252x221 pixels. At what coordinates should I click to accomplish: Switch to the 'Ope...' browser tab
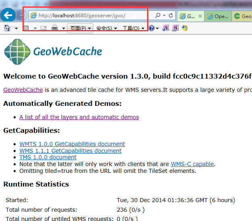click(218, 16)
